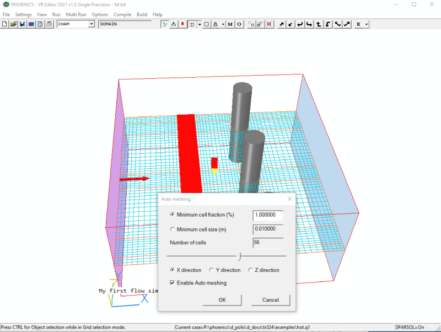Click the New file icon
Screen dimensions: 441x332
pos(5,24)
